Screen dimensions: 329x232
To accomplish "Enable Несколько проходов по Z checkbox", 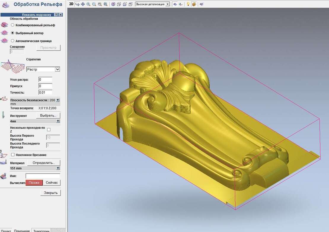I will (x=49, y=130).
